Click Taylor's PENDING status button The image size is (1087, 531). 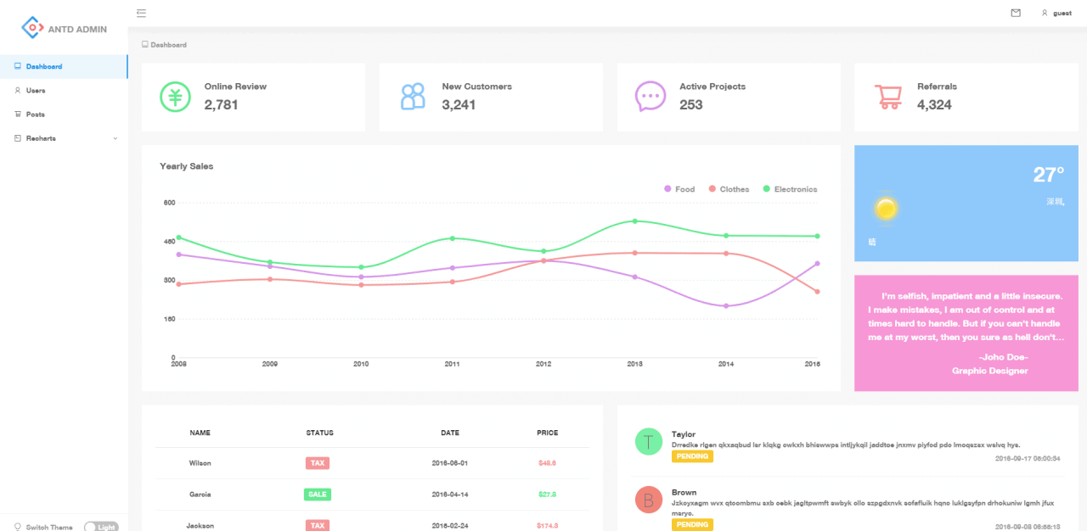(x=692, y=456)
